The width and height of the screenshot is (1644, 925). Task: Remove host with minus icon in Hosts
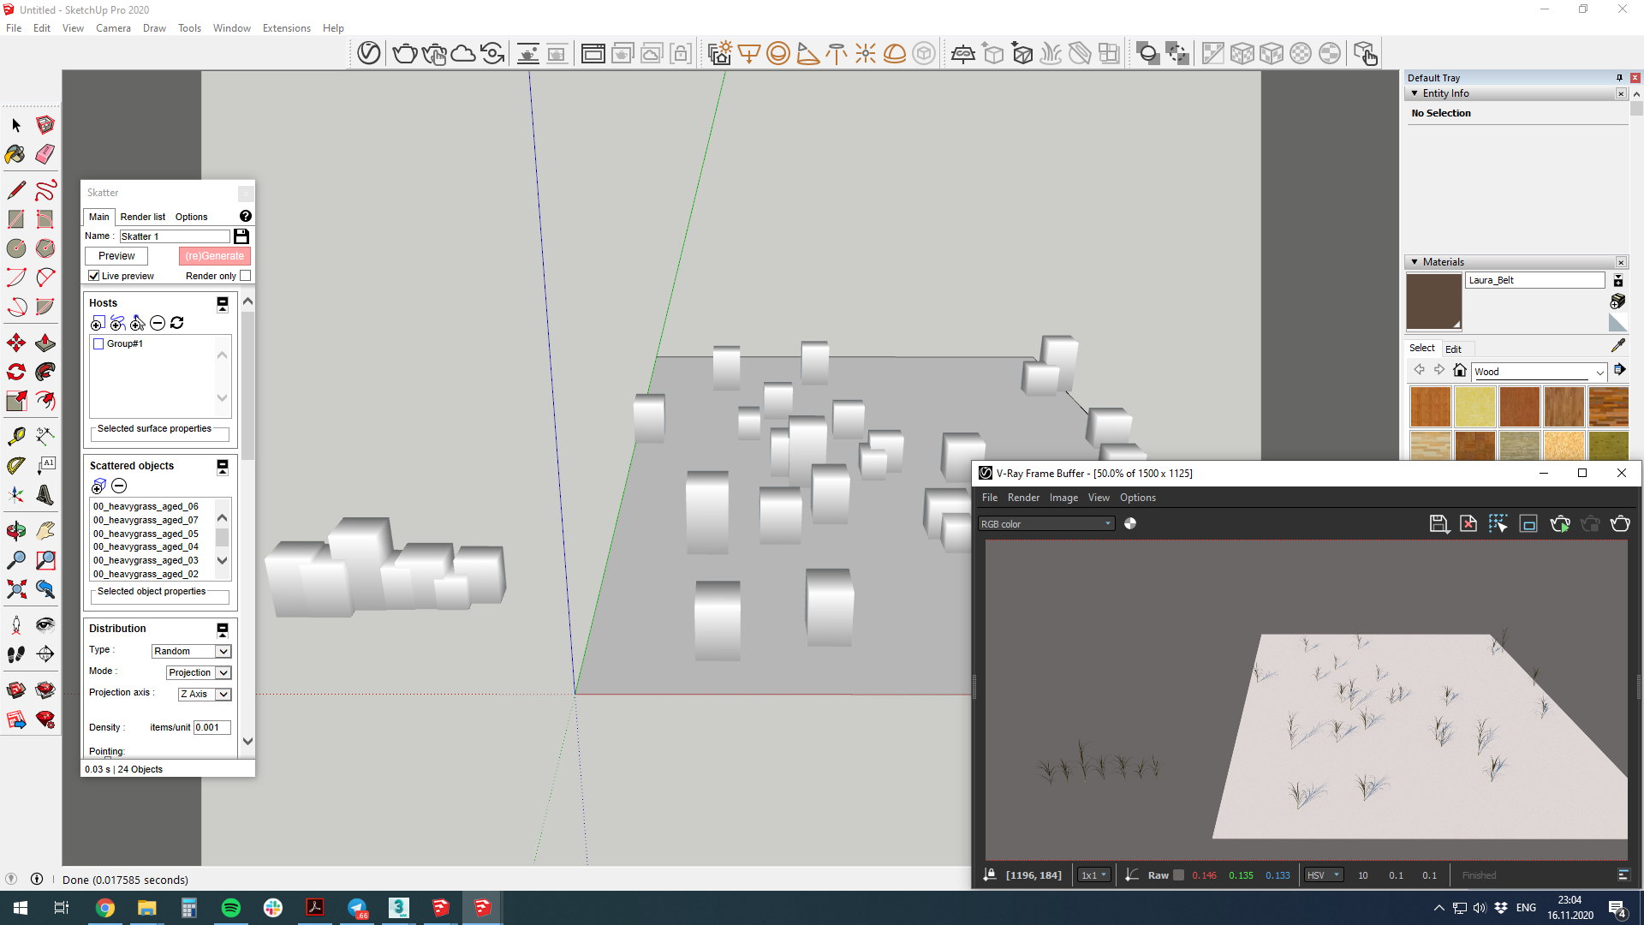tap(158, 323)
